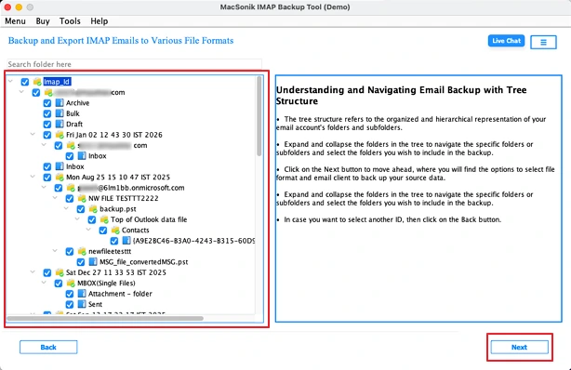Screen dimensions: 571x370
Task: Click the Draft folder icon
Action: (60, 124)
